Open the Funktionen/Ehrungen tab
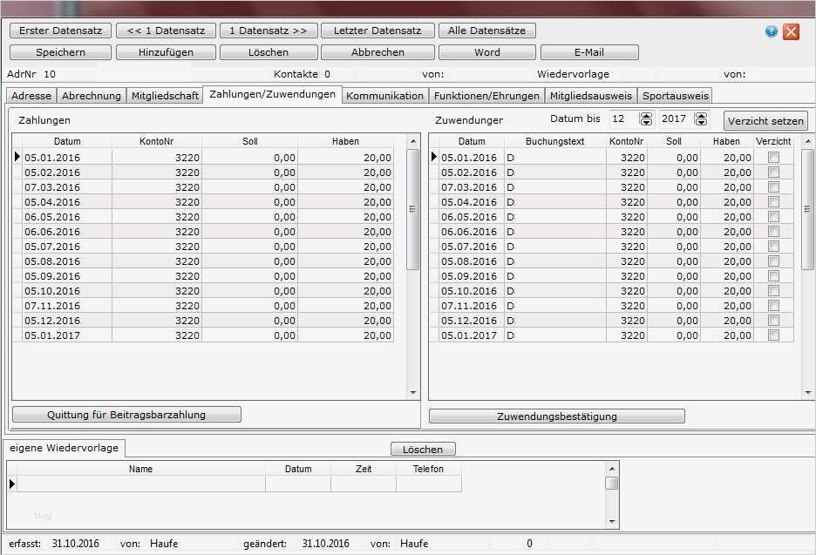This screenshot has width=816, height=555. [x=486, y=96]
